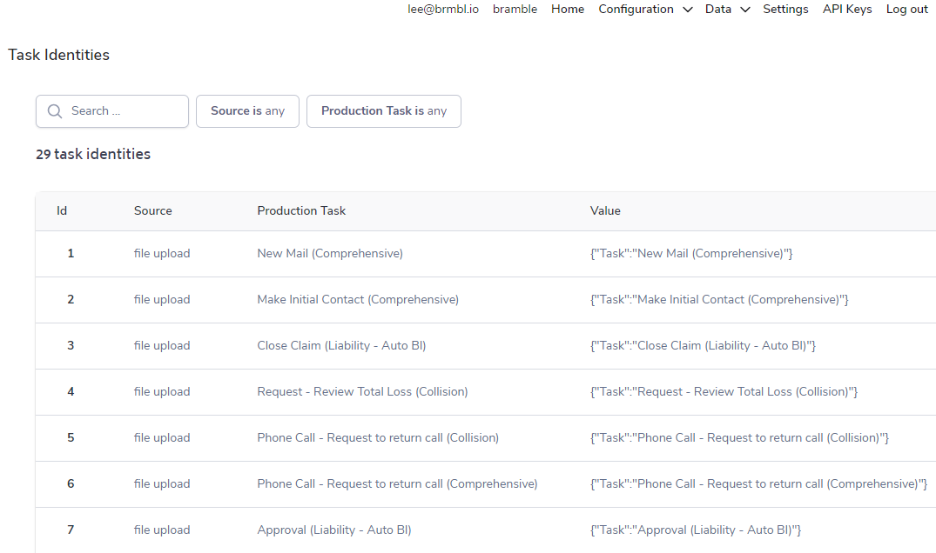Click the Production Task column header
936x553 pixels.
click(301, 210)
